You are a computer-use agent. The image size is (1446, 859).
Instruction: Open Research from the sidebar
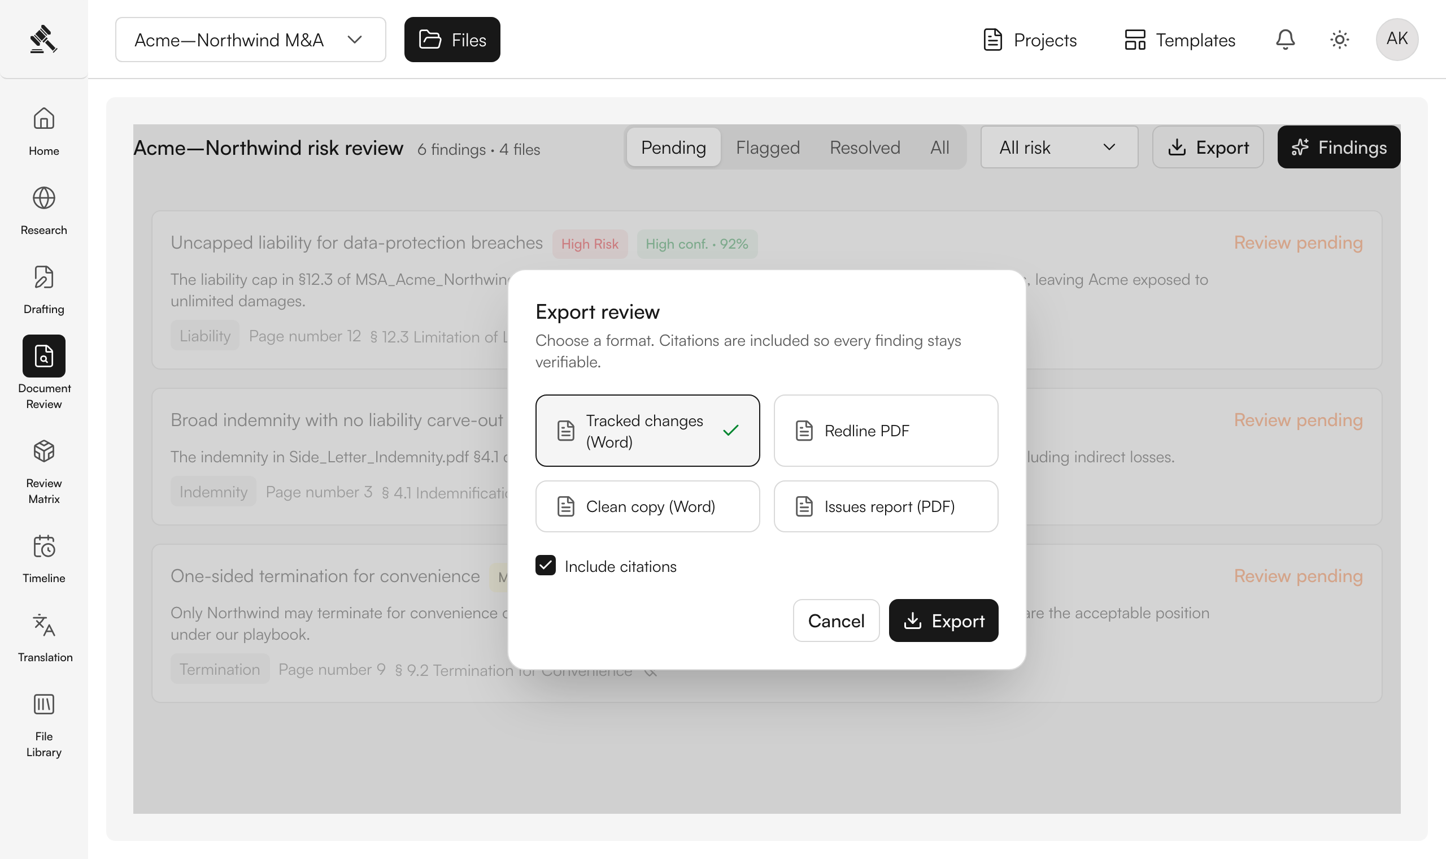[44, 211]
